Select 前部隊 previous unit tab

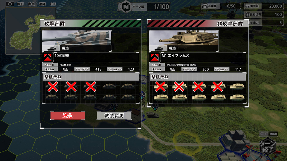tap(264, 134)
